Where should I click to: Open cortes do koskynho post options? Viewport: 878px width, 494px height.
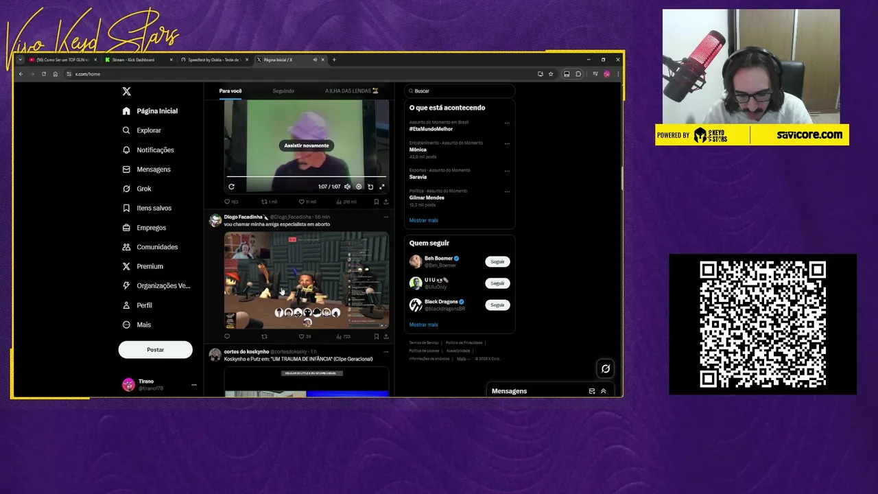[385, 351]
